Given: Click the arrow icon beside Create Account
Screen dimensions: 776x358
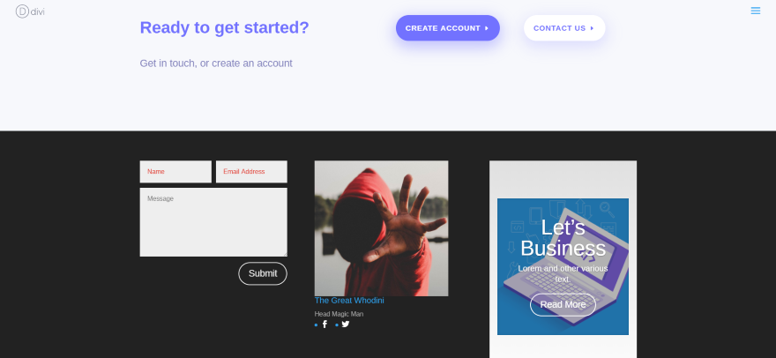Looking at the screenshot, I should click(487, 28).
